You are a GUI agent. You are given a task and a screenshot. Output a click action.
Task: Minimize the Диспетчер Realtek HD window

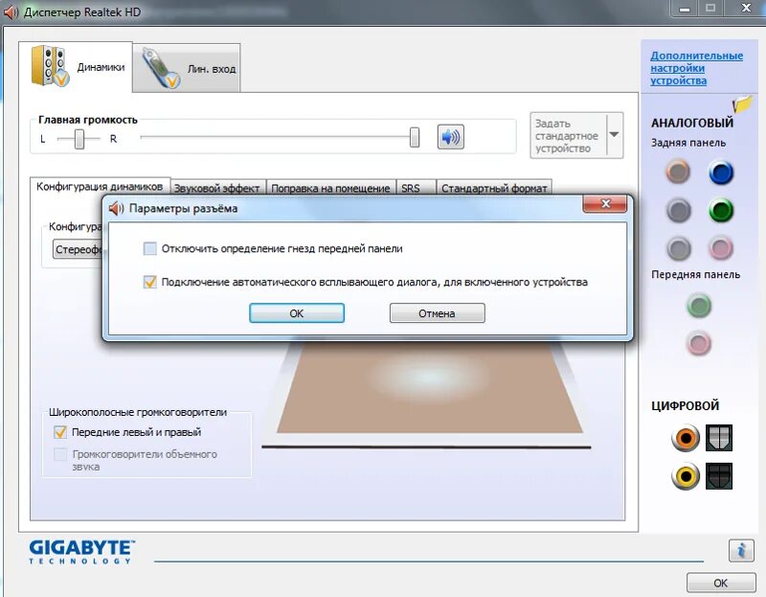click(685, 9)
